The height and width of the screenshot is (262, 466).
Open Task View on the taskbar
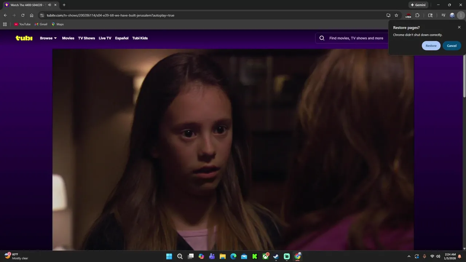(x=190, y=257)
